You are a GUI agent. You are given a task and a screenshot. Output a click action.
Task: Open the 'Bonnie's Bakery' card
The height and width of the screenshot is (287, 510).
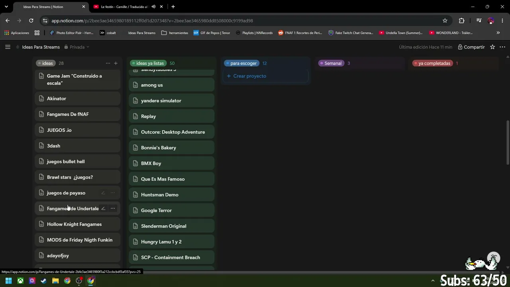click(x=172, y=148)
